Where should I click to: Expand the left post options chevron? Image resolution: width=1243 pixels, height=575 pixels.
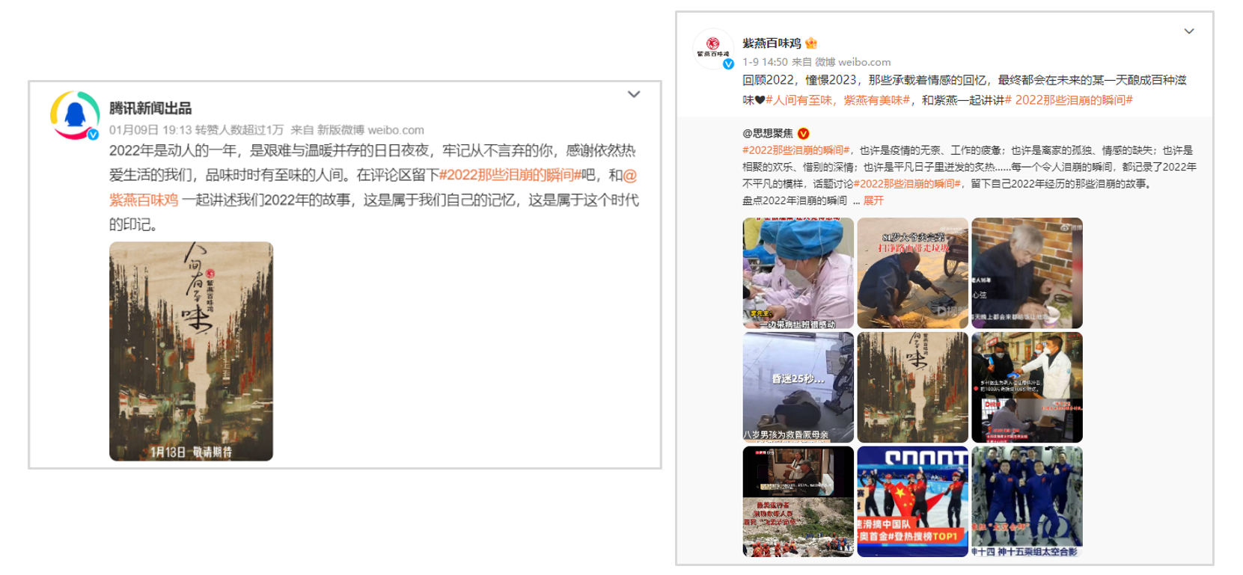[634, 94]
